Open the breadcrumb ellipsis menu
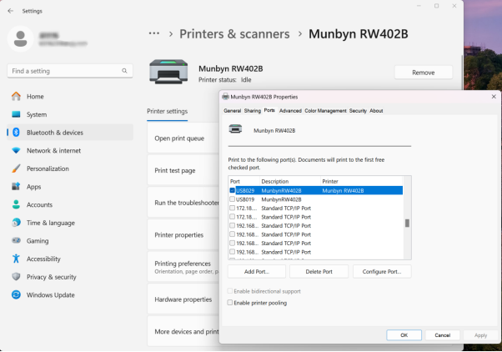502x352 pixels. pyautogui.click(x=154, y=33)
